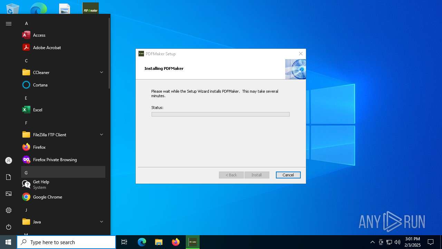The width and height of the screenshot is (442, 249).
Task: Open the clock showing 3:01 PM
Action: tap(413, 242)
